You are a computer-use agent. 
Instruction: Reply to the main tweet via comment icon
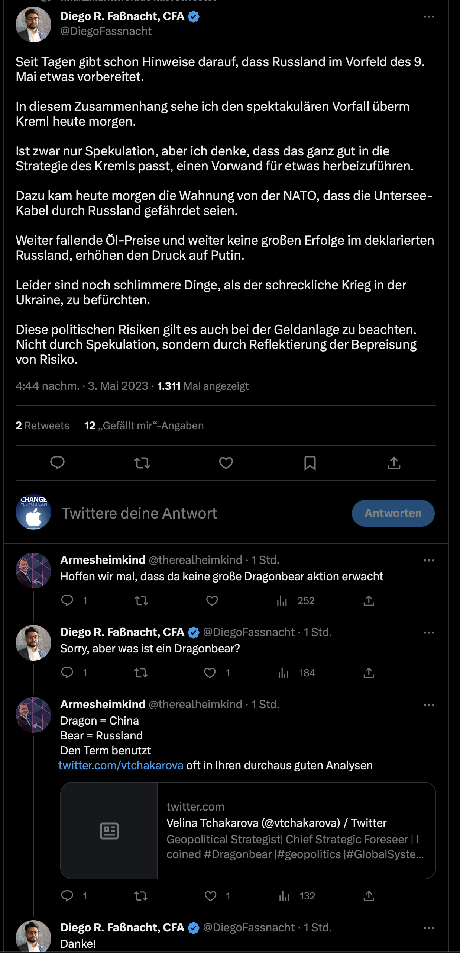[58, 463]
